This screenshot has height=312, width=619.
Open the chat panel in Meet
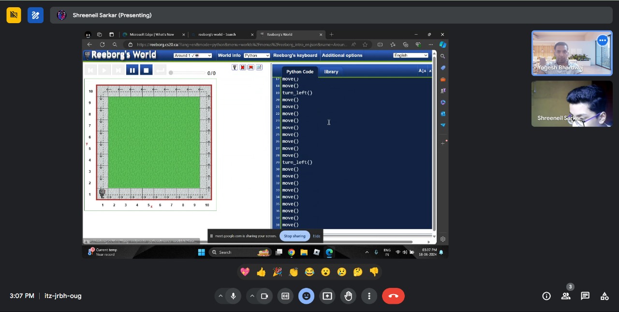coord(585,296)
